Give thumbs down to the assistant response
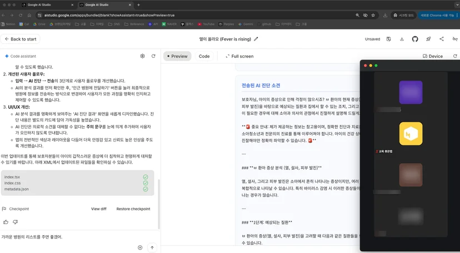The height and width of the screenshot is (253, 460). point(15,222)
